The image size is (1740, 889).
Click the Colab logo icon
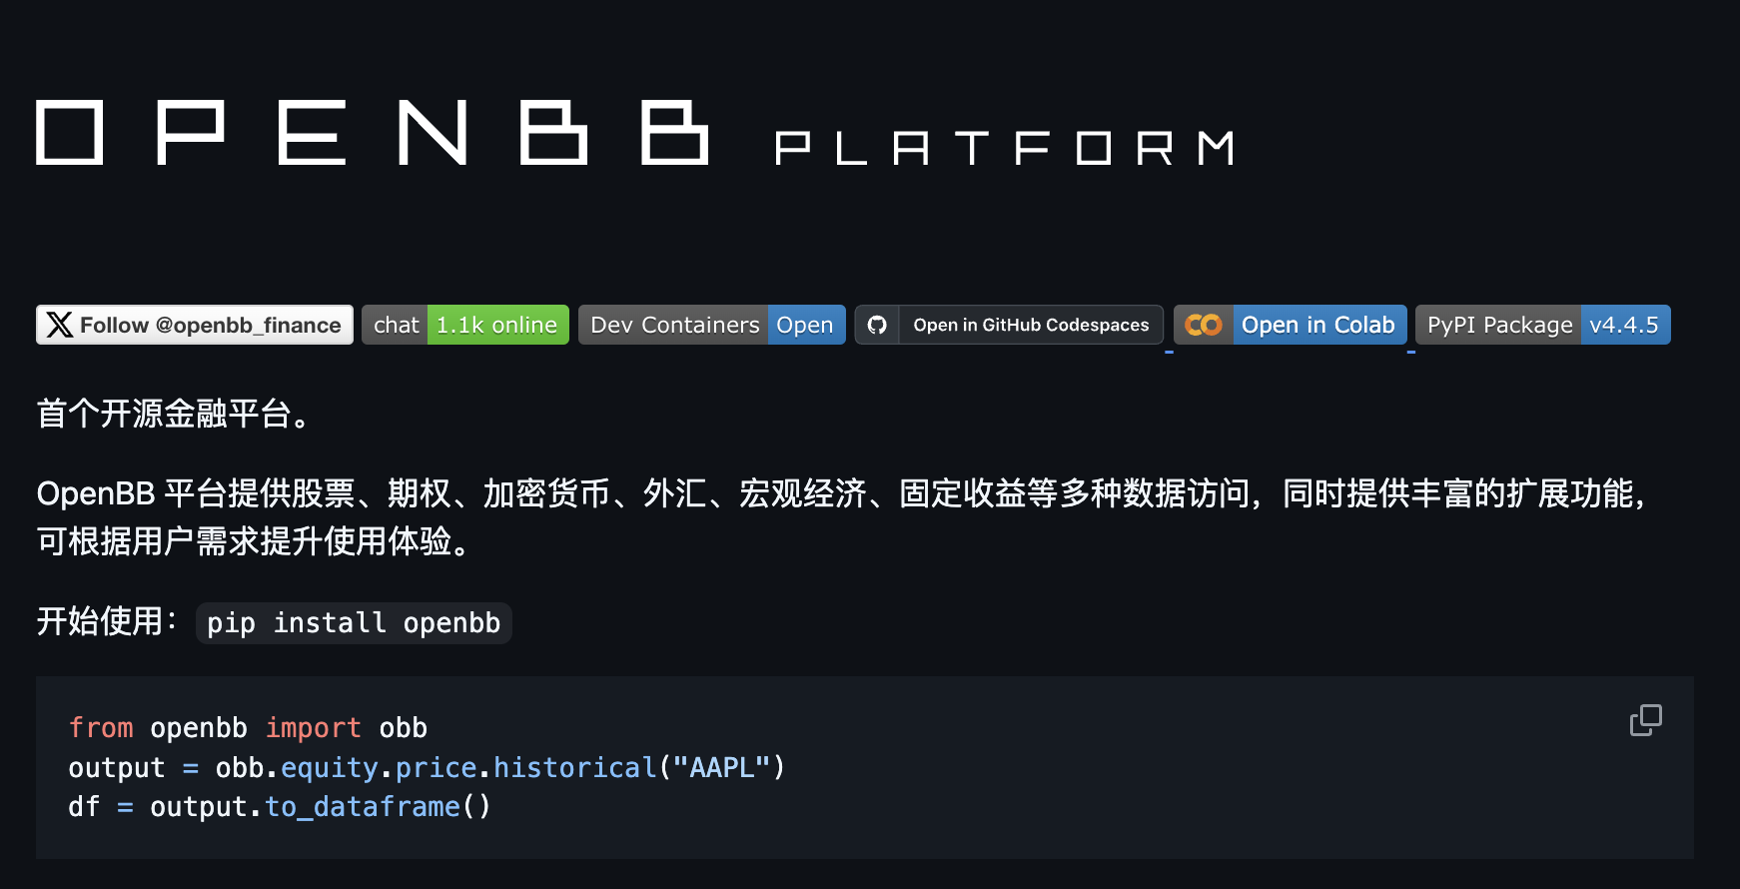click(x=1204, y=325)
